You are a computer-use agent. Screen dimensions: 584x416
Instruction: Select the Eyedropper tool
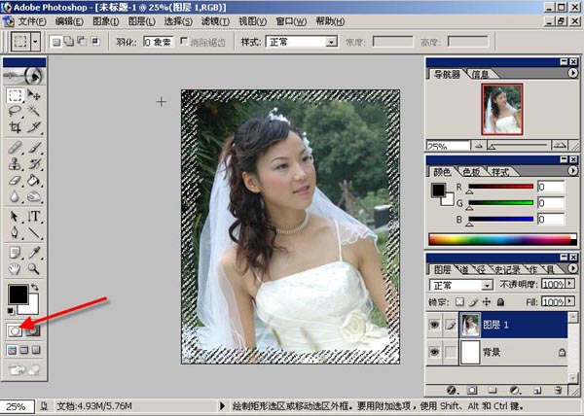point(34,253)
